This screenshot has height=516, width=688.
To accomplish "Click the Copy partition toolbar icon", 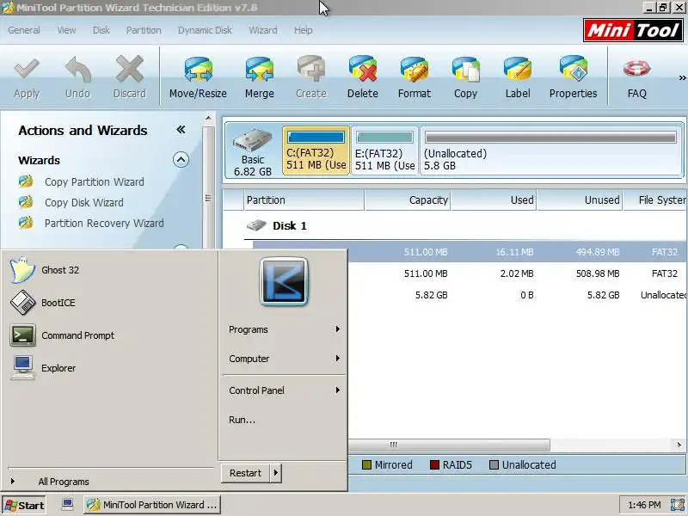I will [465, 70].
